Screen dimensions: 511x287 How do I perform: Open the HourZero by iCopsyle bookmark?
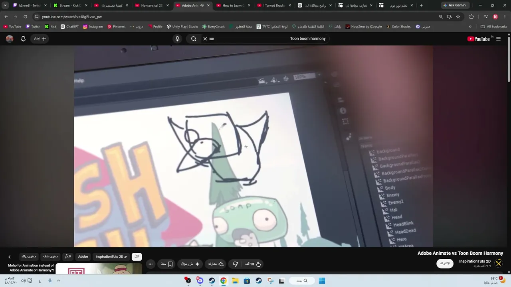(x=364, y=27)
